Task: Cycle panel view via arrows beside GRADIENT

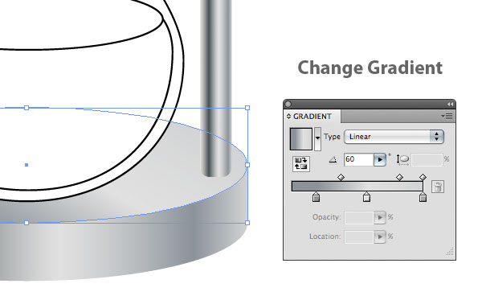Action: [288, 117]
